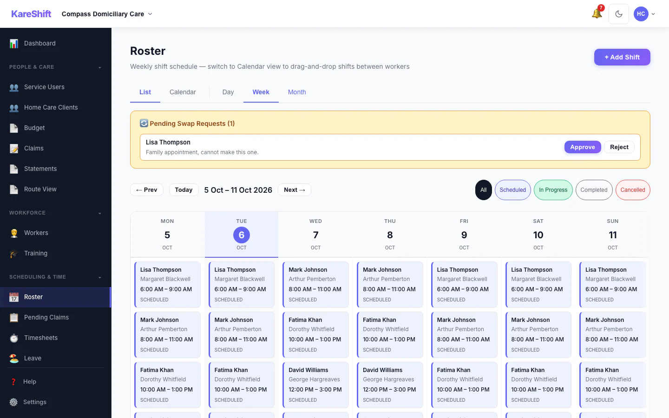669x418 pixels.
Task: Open David Williams shift on Wednesday 7 Oct
Action: point(316,385)
